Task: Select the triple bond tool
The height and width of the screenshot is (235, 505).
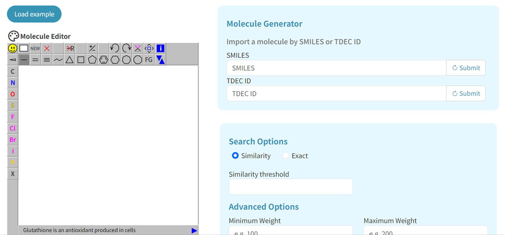Action: point(47,60)
